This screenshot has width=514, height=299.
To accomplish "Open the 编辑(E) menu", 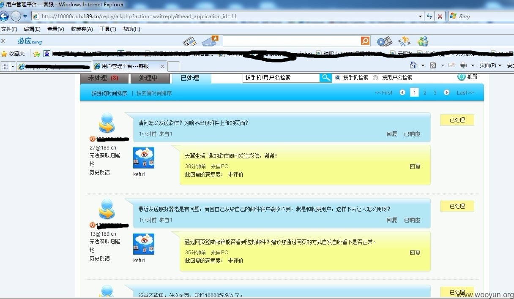I will [x=32, y=29].
